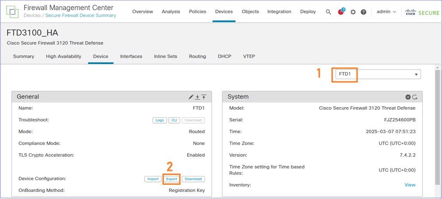Click the stop X icon in System panel
The image size is (442, 199).
(x=408, y=97)
